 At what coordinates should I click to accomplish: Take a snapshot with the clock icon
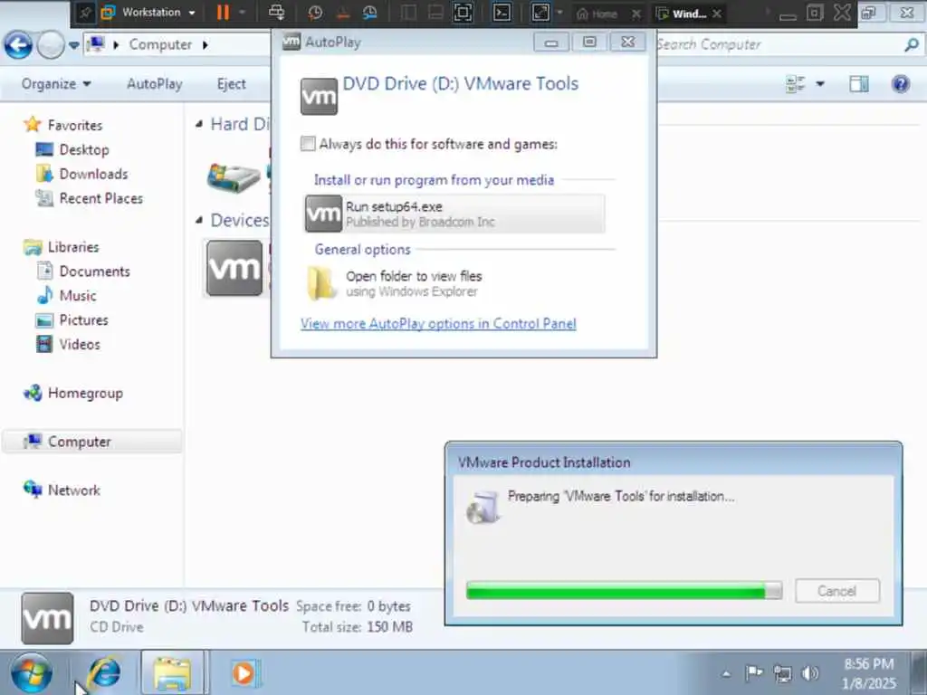[x=315, y=13]
